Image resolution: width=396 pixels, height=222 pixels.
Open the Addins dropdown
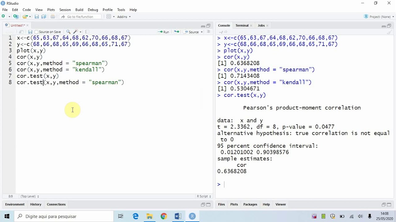124,17
